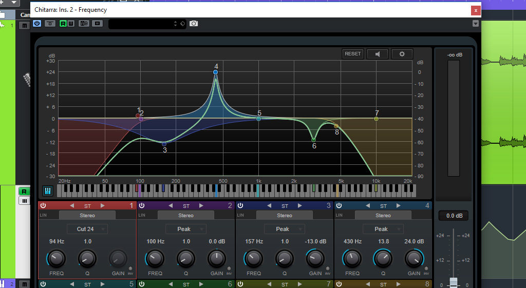
Task: Click the preset management diamond icon
Action: [182, 24]
